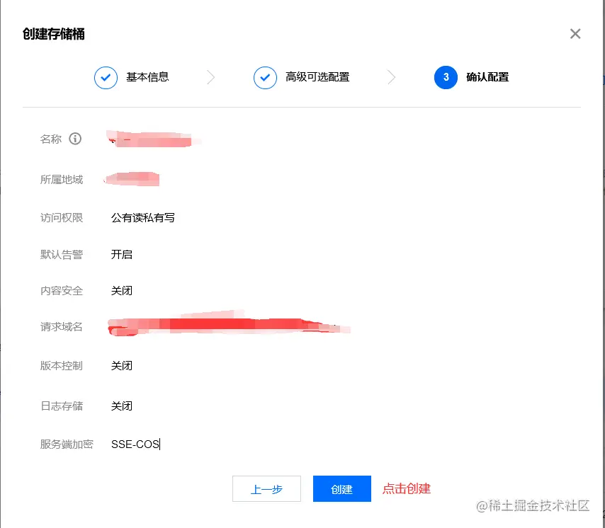Screen dimensions: 605x528
Task: Click the 请求域名 label
Action: 62,327
